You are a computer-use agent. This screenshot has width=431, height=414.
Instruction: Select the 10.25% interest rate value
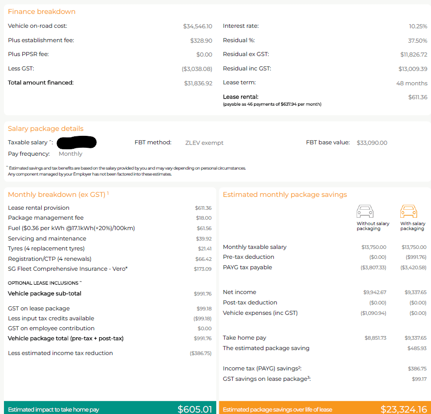tap(418, 26)
